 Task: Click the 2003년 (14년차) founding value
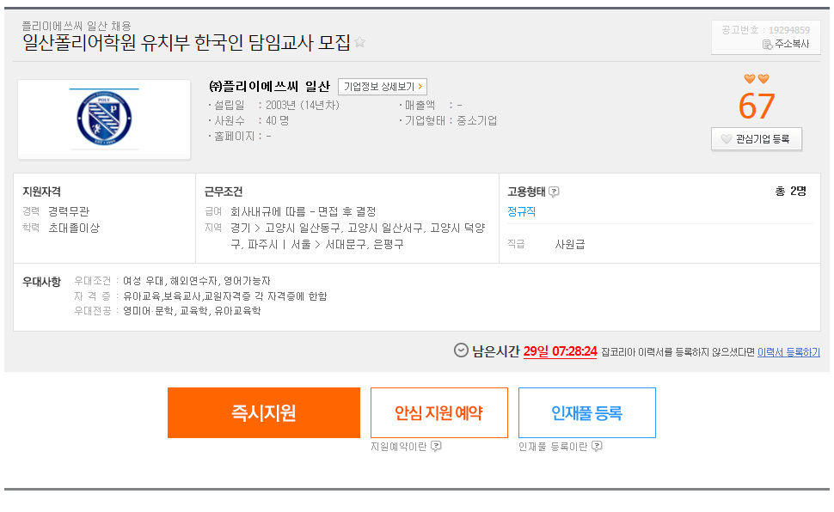302,105
